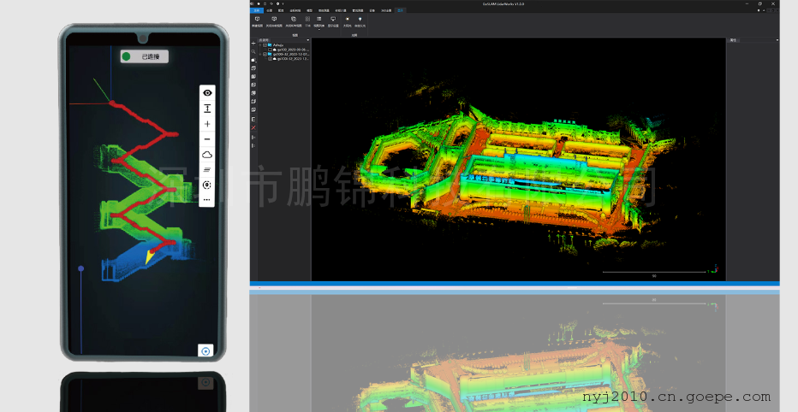Open the three-dots more options on phone
The height and width of the screenshot is (412, 798).
(207, 200)
